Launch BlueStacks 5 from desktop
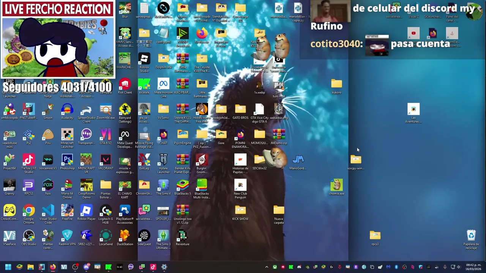 (183, 188)
